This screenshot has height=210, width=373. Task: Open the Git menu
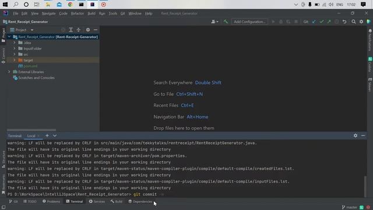click(x=122, y=13)
